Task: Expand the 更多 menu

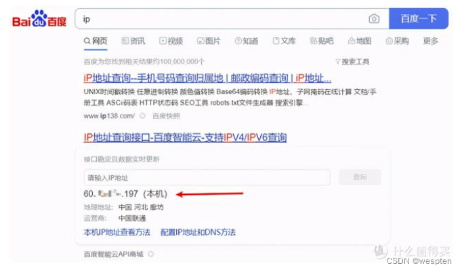Action: coord(430,41)
